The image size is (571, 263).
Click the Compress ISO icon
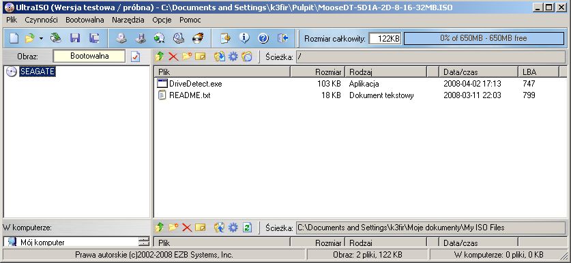pyautogui.click(x=141, y=38)
